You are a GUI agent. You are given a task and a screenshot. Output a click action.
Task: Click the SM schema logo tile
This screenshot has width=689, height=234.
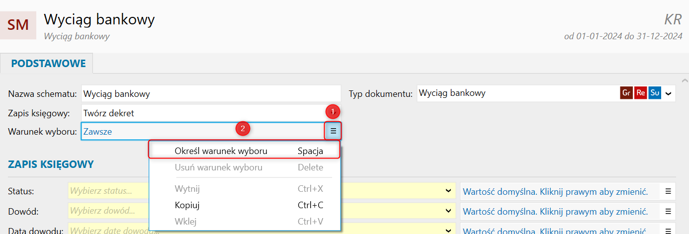pos(18,24)
